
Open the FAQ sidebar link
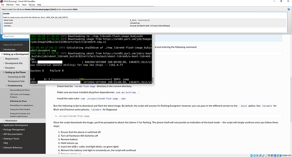pos(6,143)
